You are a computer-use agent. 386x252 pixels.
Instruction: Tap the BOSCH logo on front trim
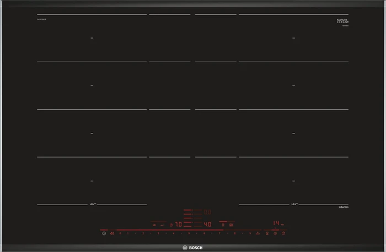193,248
